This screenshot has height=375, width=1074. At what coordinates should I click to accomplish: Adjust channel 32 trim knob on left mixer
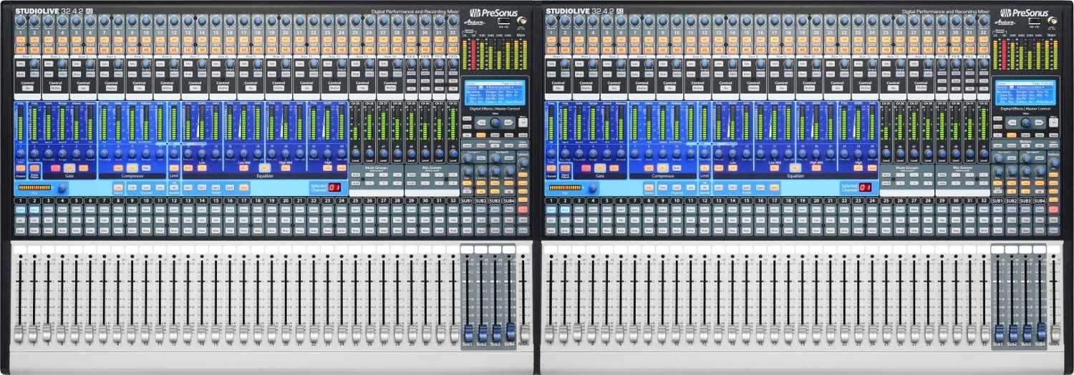[453, 20]
